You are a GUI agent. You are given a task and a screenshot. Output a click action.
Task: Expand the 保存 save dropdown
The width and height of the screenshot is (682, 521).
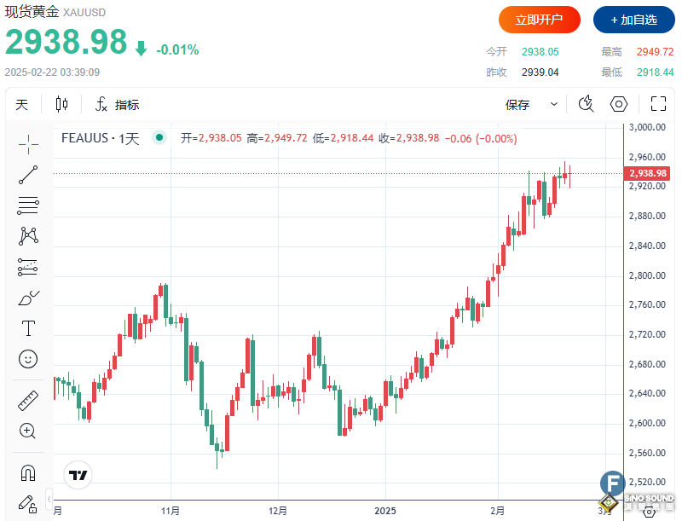[552, 104]
